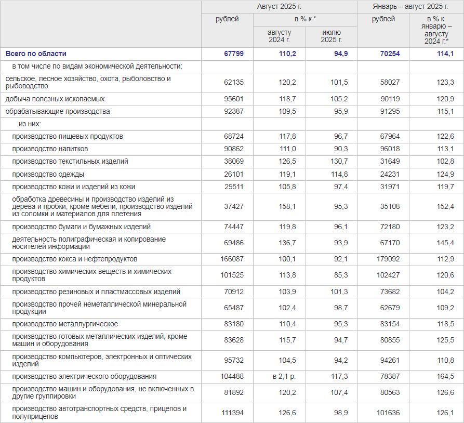Select the 'производство металлургическое' row label
This screenshot has height=423, width=464.
(65, 324)
